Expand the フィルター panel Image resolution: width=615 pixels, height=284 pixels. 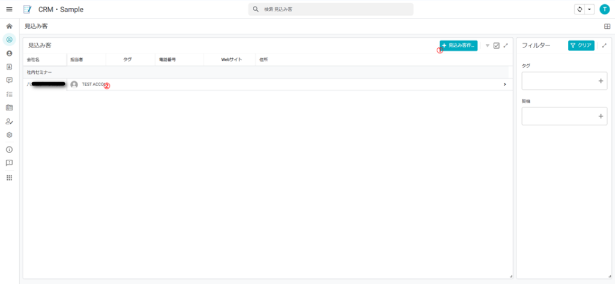[604, 46]
